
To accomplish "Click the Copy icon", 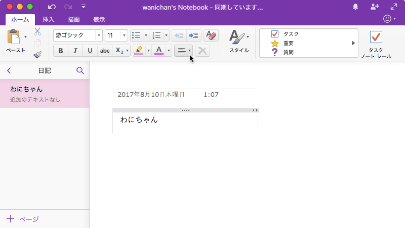I will coord(37,43).
